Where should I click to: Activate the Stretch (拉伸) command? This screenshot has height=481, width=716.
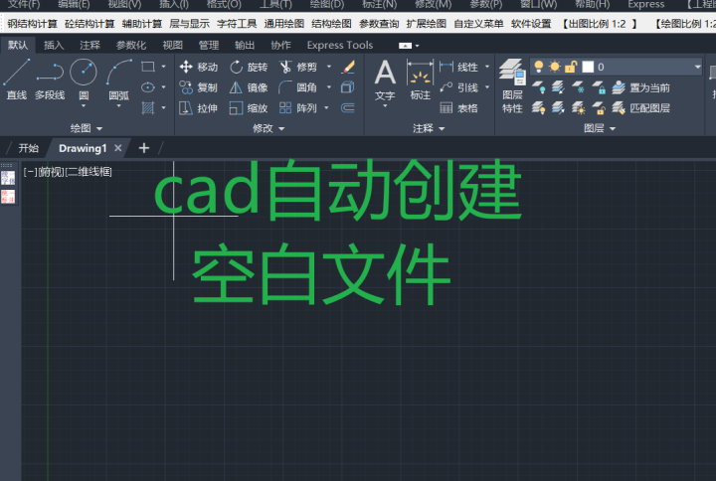pyautogui.click(x=198, y=108)
